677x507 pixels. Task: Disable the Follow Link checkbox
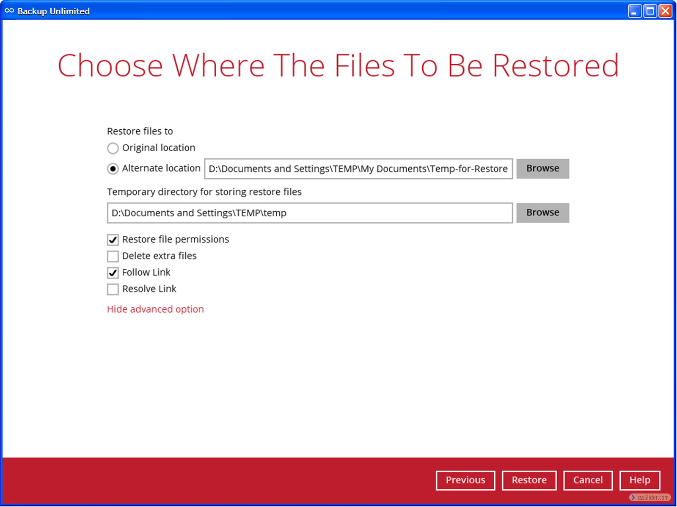click(113, 273)
